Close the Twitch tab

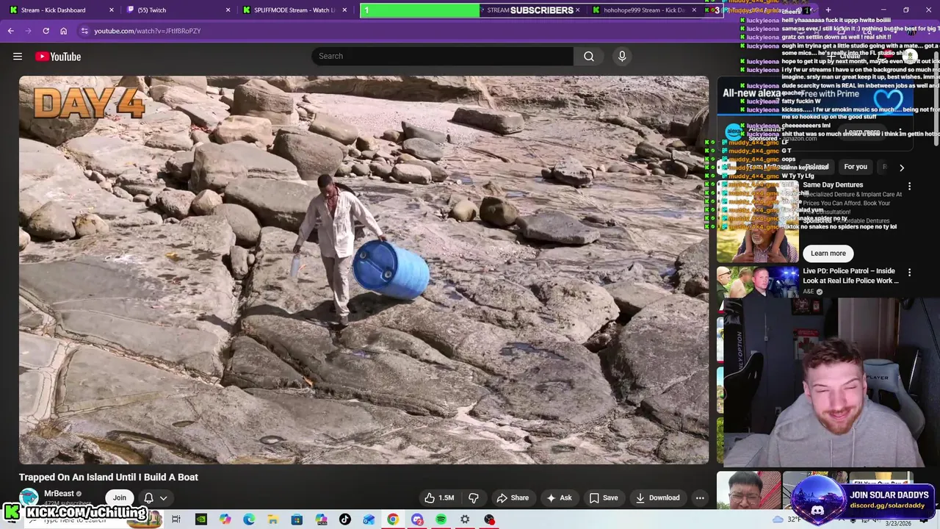(228, 10)
